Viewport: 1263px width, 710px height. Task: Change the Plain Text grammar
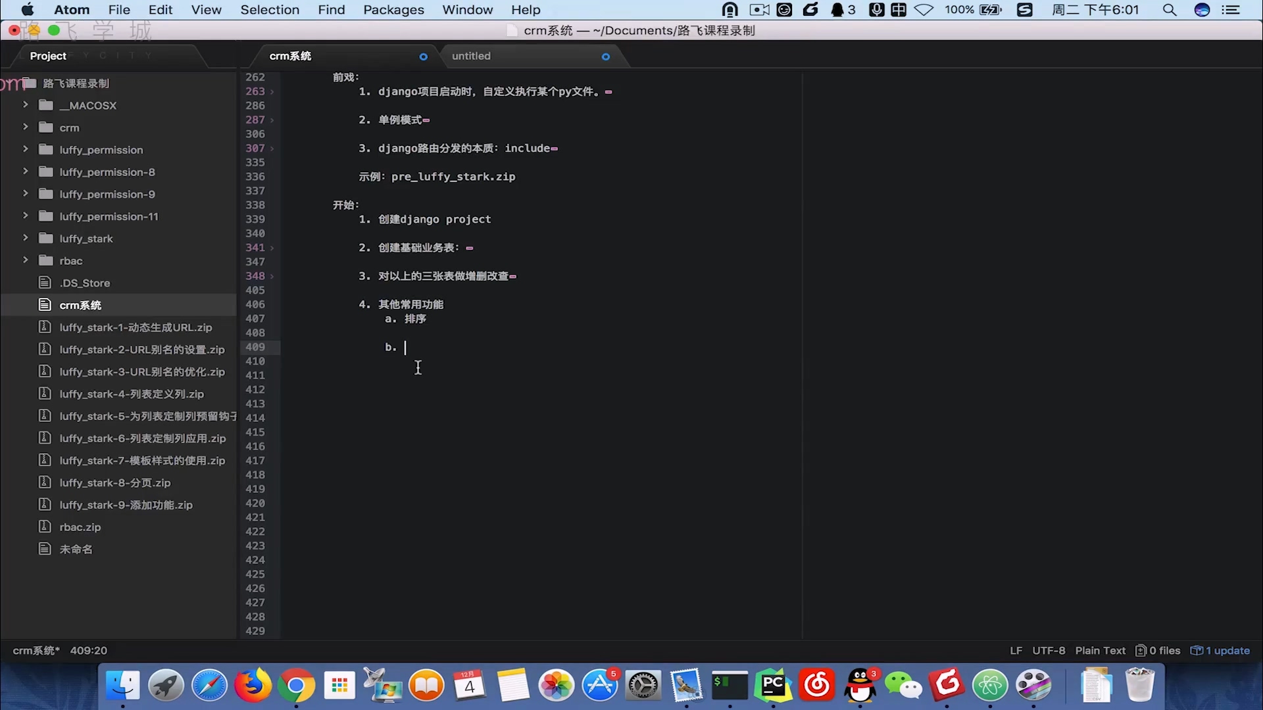pos(1101,651)
